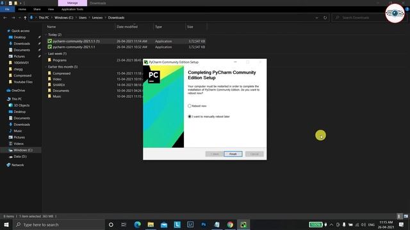Select the SHAREit folder

58,85
